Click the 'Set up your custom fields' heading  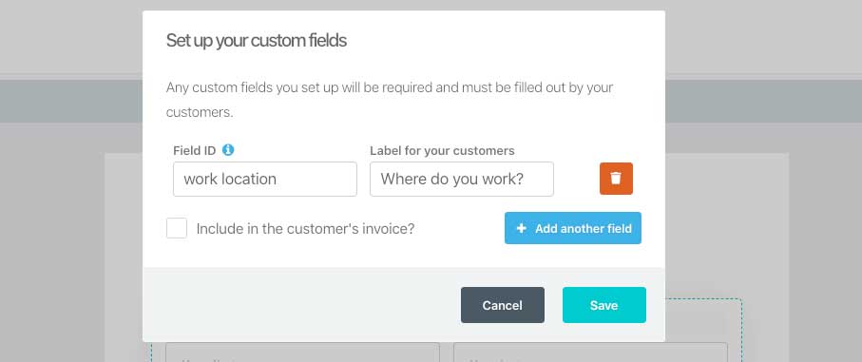click(x=257, y=41)
